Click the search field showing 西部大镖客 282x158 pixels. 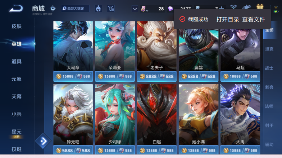[x=75, y=9]
